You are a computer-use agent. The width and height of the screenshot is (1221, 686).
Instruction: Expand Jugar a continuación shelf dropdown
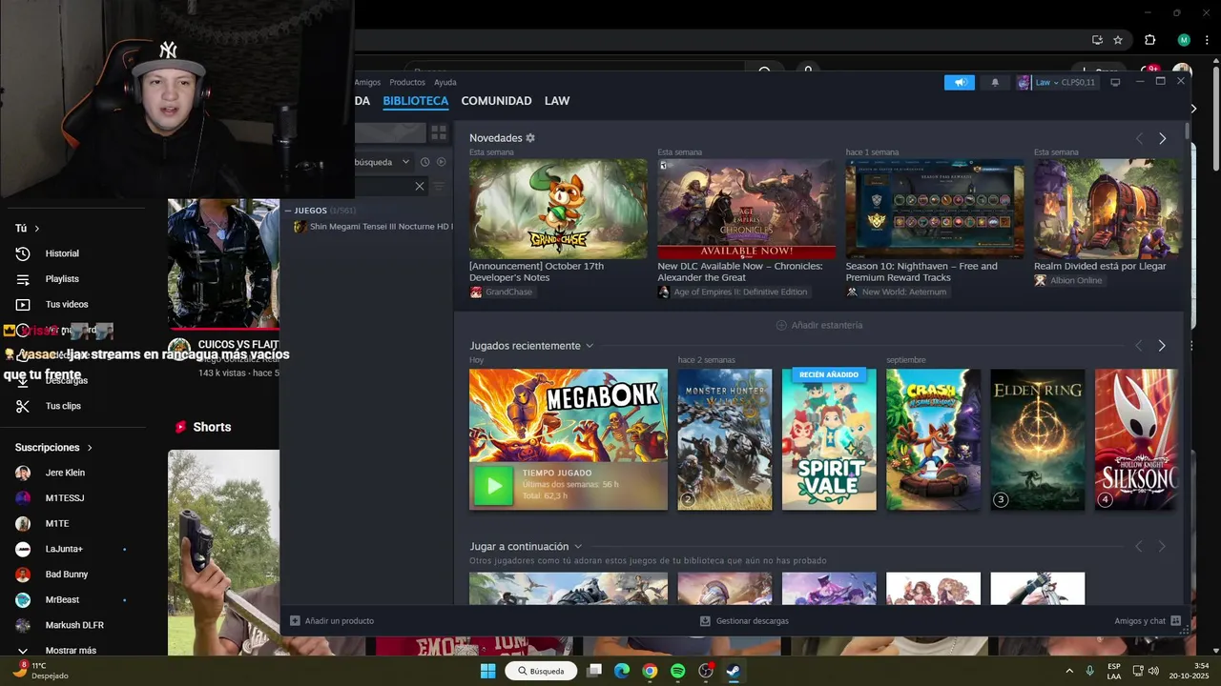(x=578, y=547)
